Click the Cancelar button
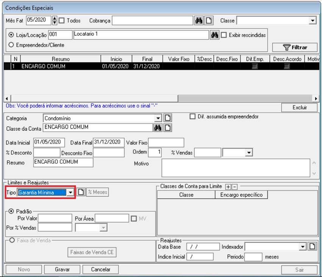This screenshot has width=322, height=277. [x=101, y=269]
